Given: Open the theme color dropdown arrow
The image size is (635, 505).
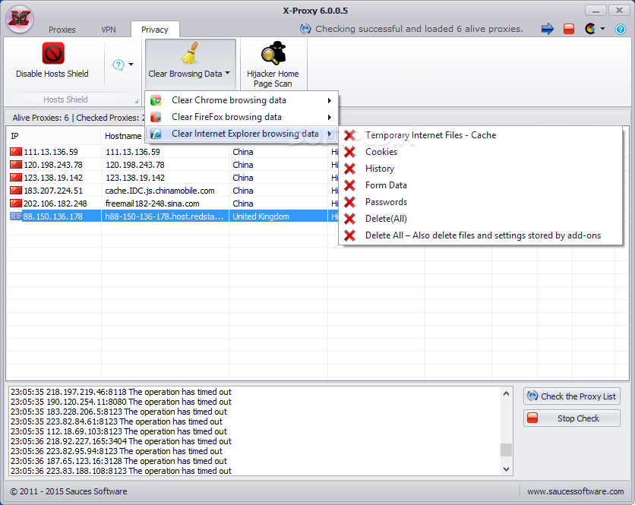Looking at the screenshot, I should (602, 29).
